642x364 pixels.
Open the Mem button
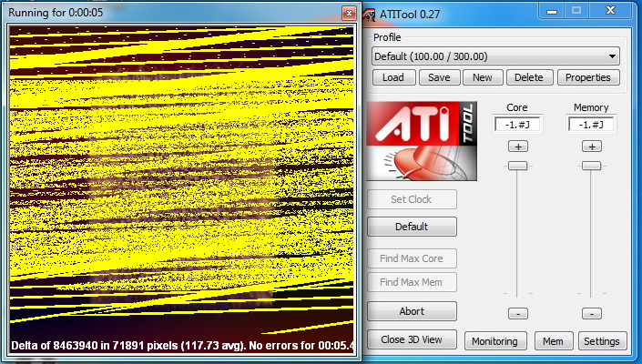[553, 341]
